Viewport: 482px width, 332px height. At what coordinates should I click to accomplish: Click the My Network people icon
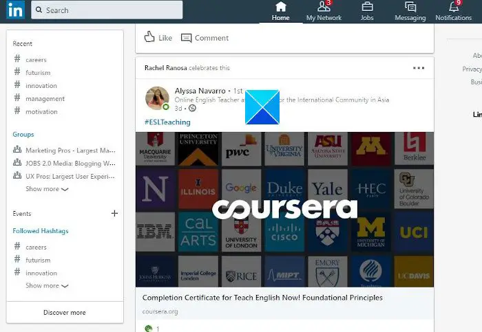324,6
